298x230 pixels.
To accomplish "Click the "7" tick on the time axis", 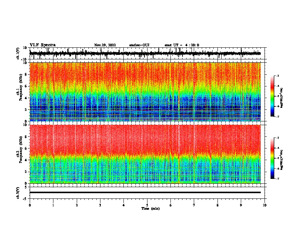I will [194, 205].
